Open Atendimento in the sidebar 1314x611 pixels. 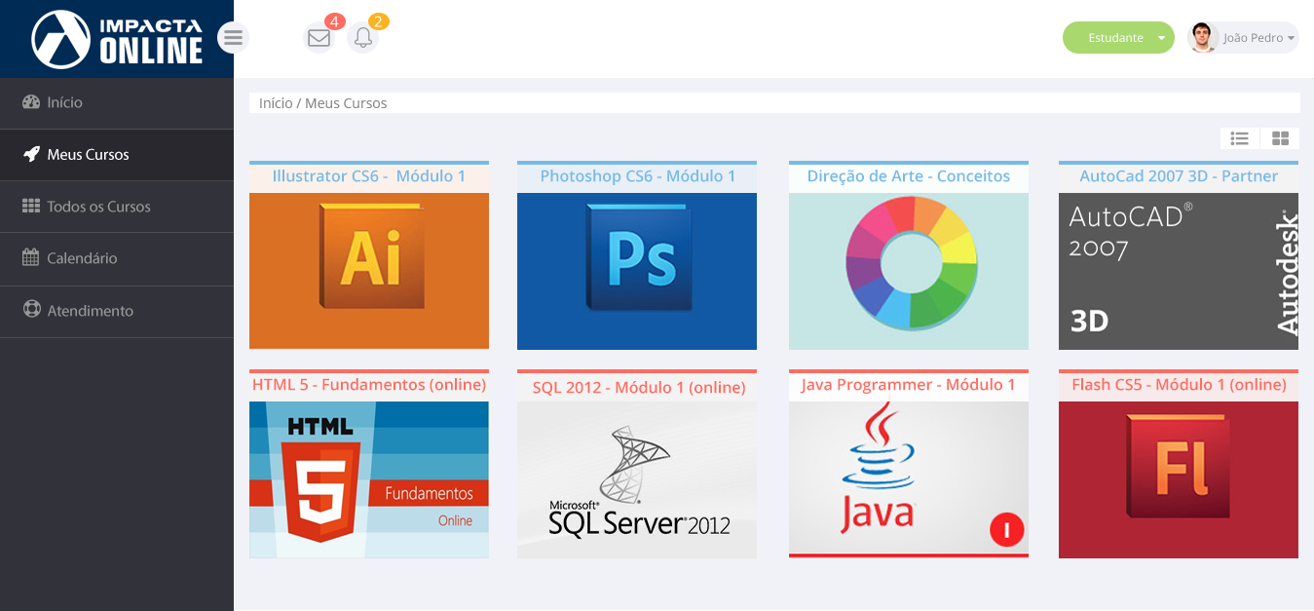point(117,312)
